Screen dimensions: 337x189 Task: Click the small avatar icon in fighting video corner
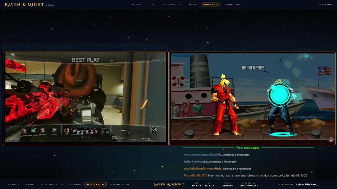tap(331, 140)
